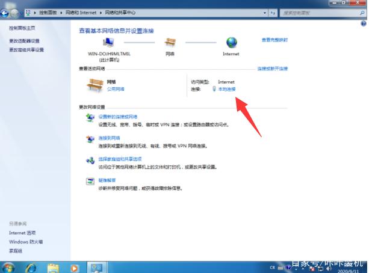
Task: Open Internet 选项 in the sidebar
Action: click(22, 233)
